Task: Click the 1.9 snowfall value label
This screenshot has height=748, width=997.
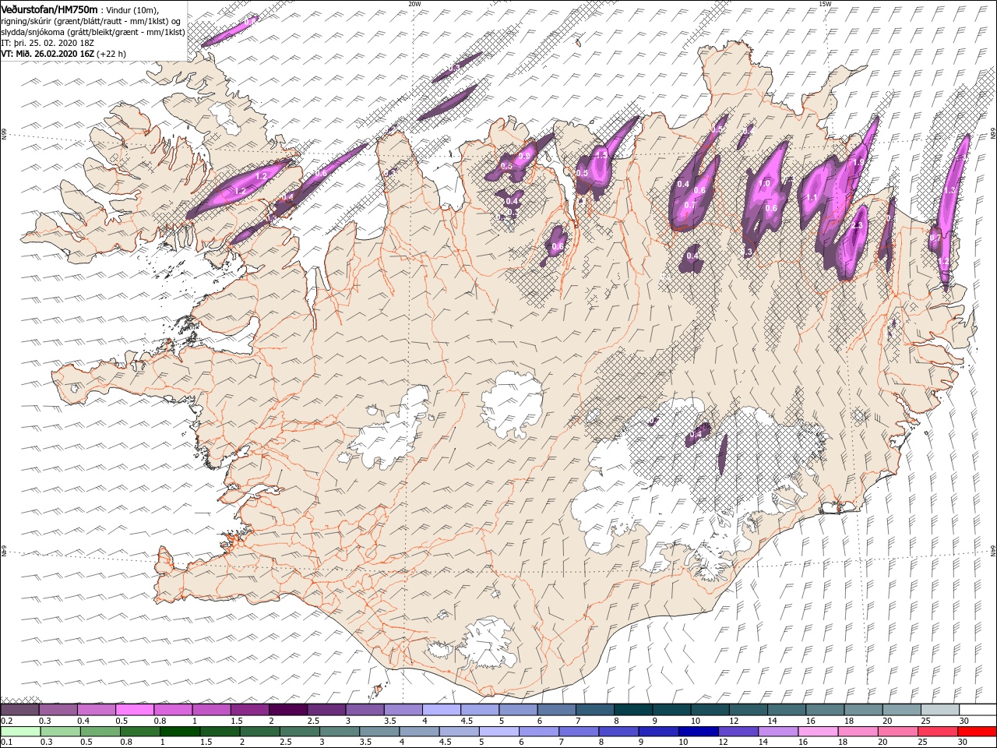Action: click(859, 162)
